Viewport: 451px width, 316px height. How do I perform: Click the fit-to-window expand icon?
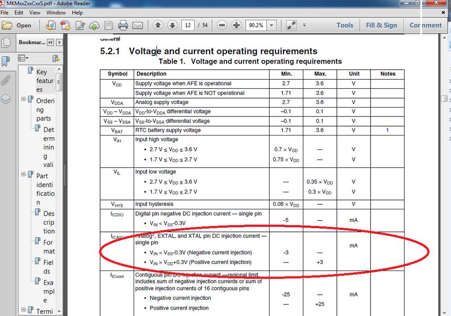click(x=291, y=25)
